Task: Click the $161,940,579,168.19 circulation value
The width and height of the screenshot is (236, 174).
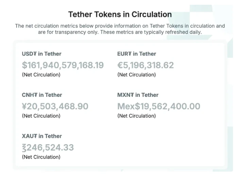Action: [63, 65]
